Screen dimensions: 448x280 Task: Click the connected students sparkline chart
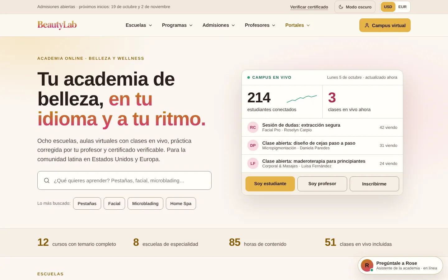(302, 99)
